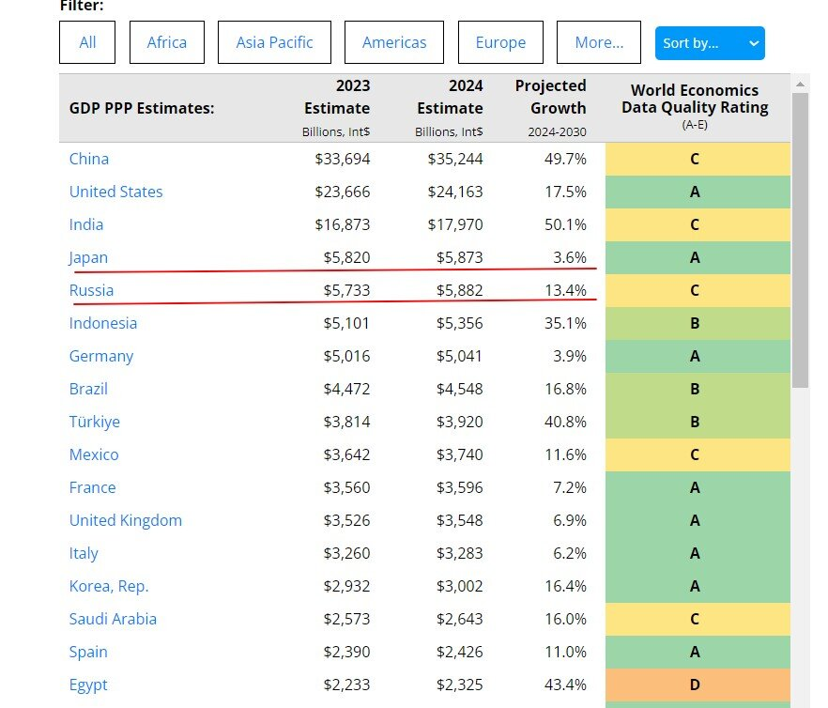
Task: Select Mexico's 2024 estimate $3,740
Action: [x=459, y=454]
